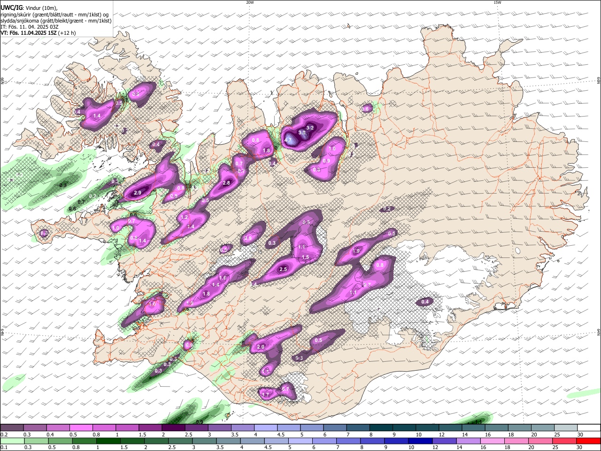
Task: Click the 15W longitude label
Action: click(x=497, y=2)
